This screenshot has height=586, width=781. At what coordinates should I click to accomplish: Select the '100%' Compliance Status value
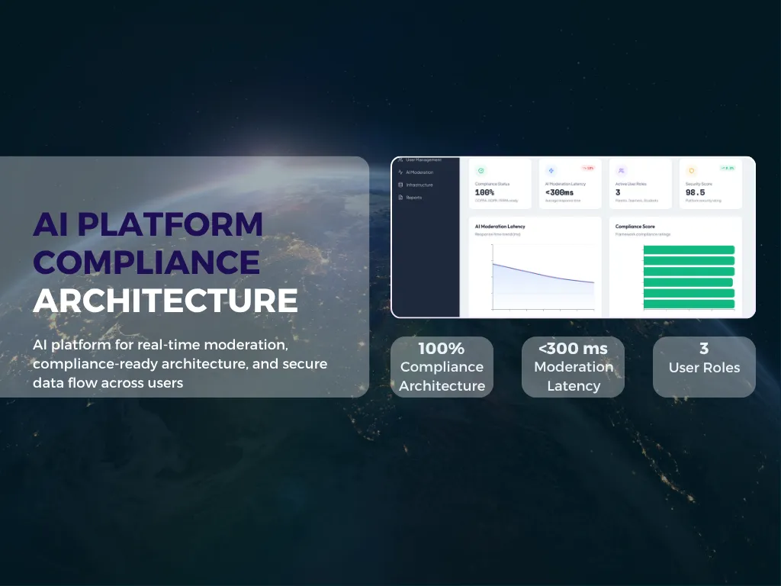pyautogui.click(x=484, y=192)
